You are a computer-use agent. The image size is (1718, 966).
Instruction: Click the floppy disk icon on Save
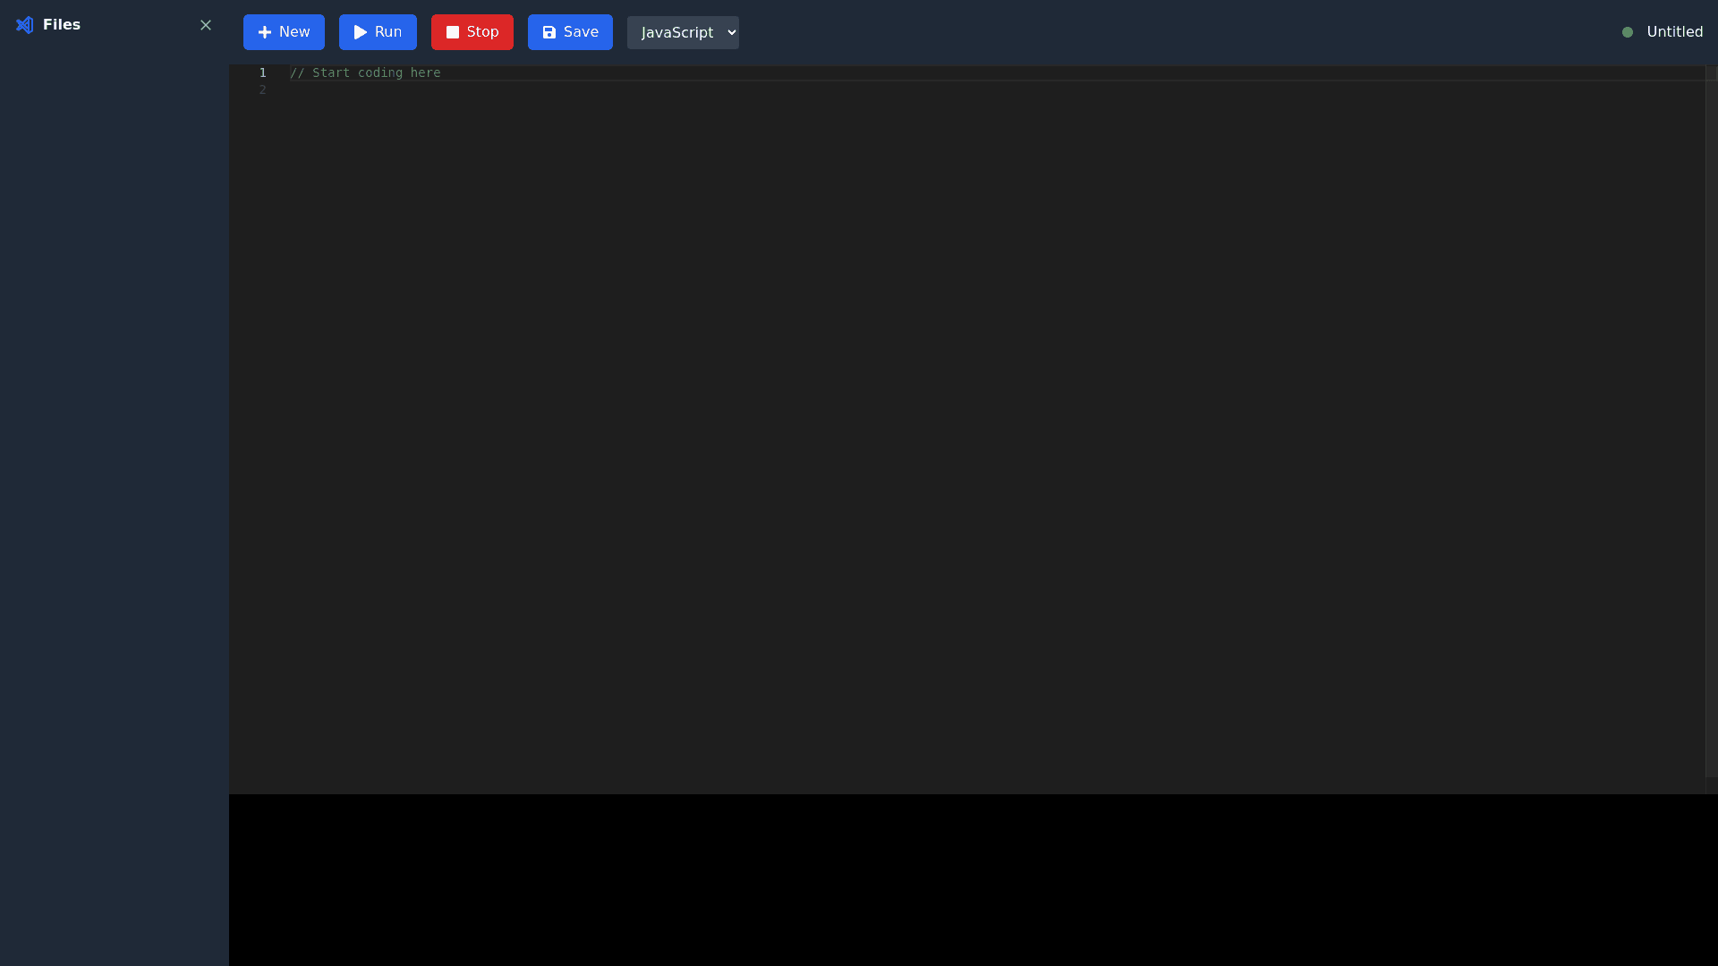pyautogui.click(x=548, y=31)
